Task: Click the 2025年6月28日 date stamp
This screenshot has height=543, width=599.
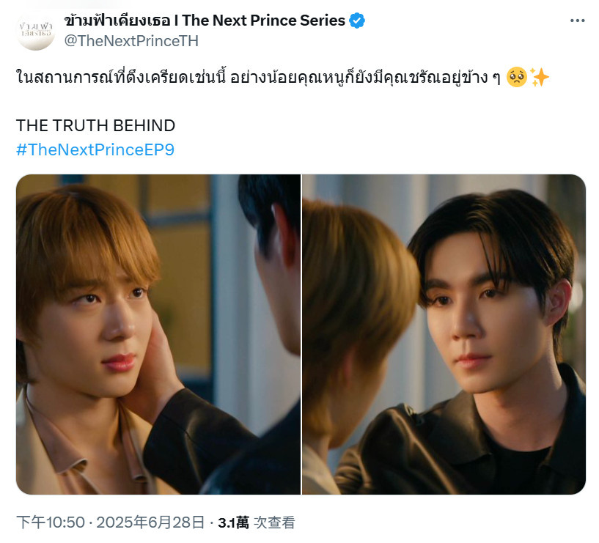Action: (x=150, y=522)
